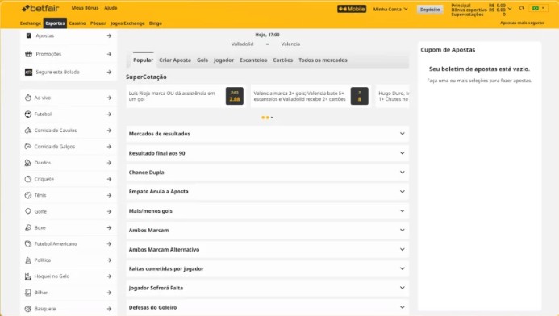Open the Ajuda link
This screenshot has width=559, height=316.
(111, 8)
